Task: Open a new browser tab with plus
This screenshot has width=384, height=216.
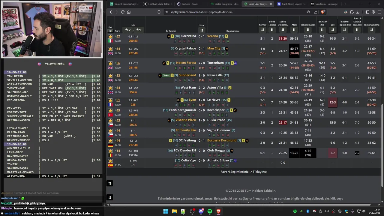Action: [345, 4]
